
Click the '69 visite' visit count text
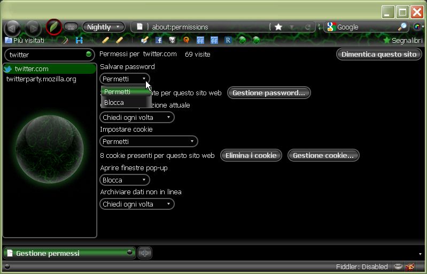tap(197, 54)
